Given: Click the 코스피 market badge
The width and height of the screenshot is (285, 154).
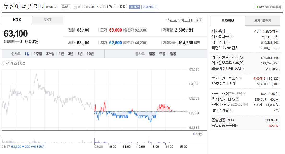Looking at the screenshot, I should tap(66, 7).
